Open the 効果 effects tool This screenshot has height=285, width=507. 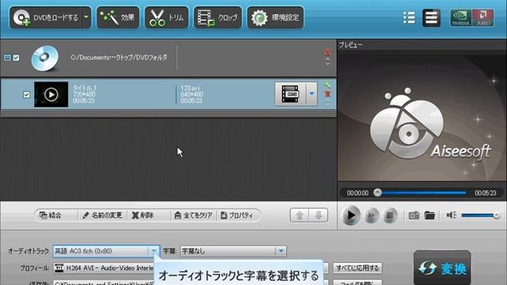coord(118,17)
